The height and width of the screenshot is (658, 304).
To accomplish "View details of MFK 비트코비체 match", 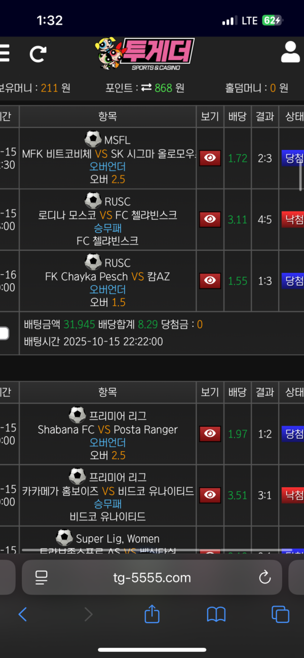I will 210,158.
